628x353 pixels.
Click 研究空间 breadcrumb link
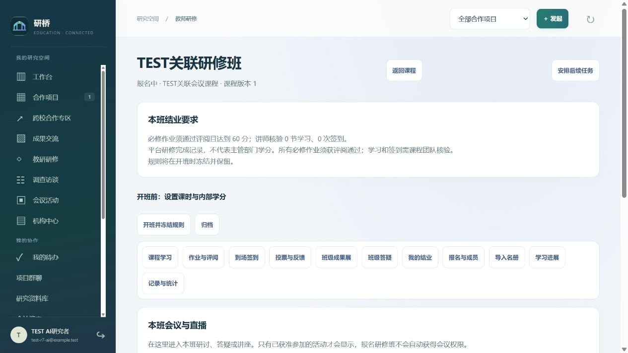pos(148,19)
